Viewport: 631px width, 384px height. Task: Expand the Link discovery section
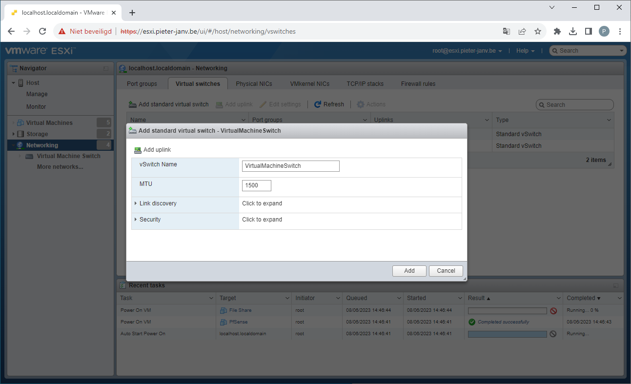coord(136,203)
